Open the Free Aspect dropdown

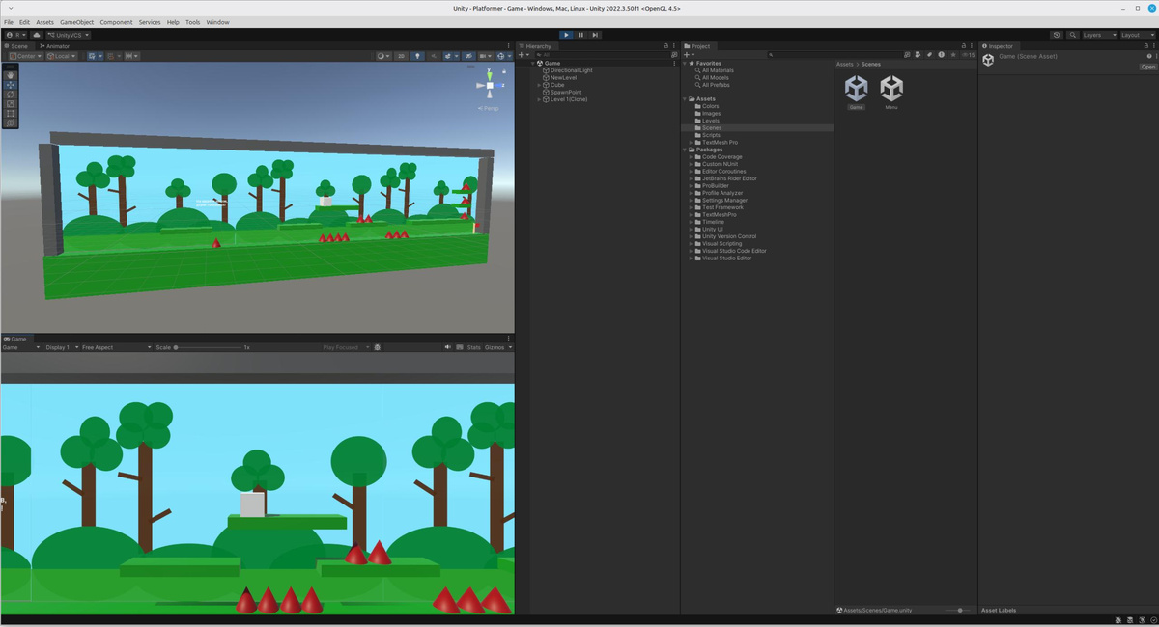click(x=116, y=347)
